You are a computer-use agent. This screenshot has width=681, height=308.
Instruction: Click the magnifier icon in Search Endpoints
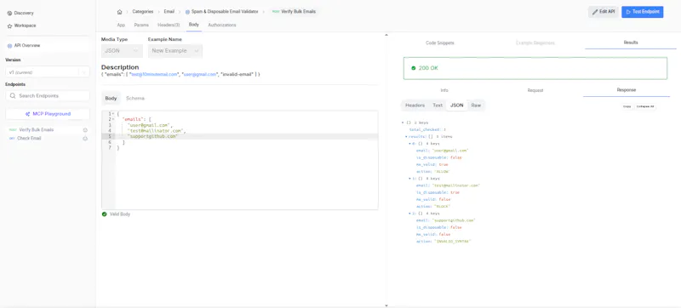[x=13, y=96]
